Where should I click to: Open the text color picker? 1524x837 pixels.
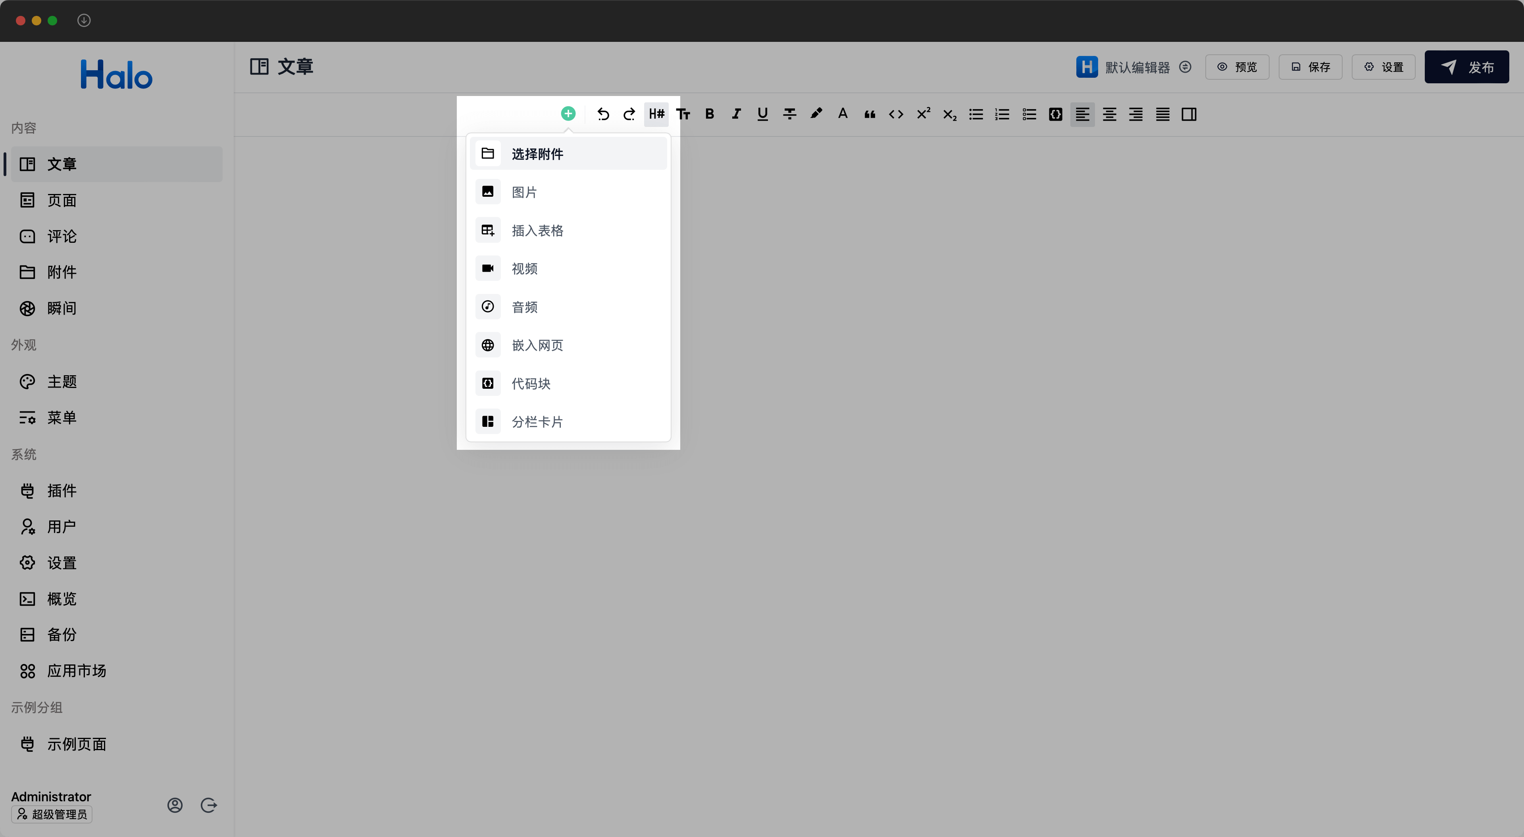pyautogui.click(x=843, y=114)
